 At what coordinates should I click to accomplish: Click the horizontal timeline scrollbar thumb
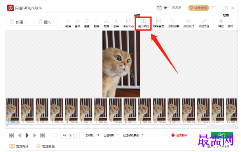coord(108,126)
